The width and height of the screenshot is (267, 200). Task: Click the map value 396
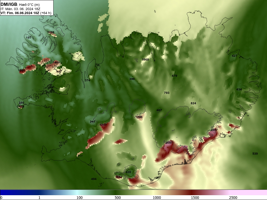(x=132, y=79)
